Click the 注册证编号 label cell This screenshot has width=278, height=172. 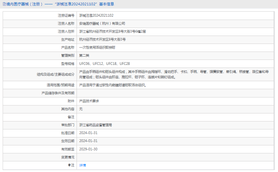66,16
